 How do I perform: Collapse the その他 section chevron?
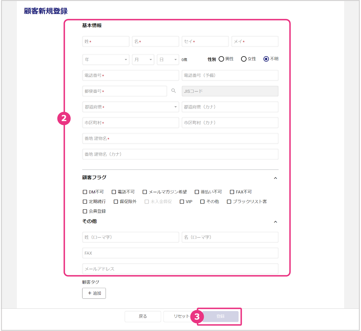point(275,222)
